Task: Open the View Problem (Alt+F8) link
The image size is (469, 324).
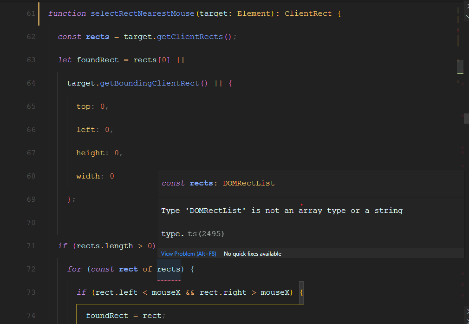Action: tap(189, 254)
